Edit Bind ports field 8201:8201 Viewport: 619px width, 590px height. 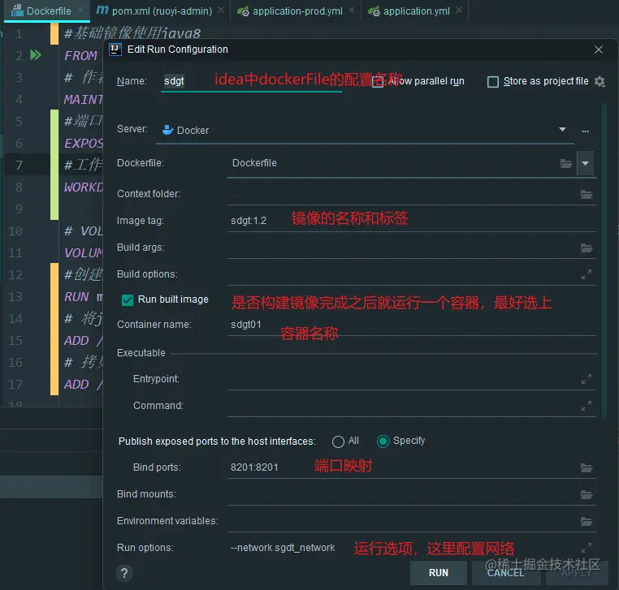403,467
